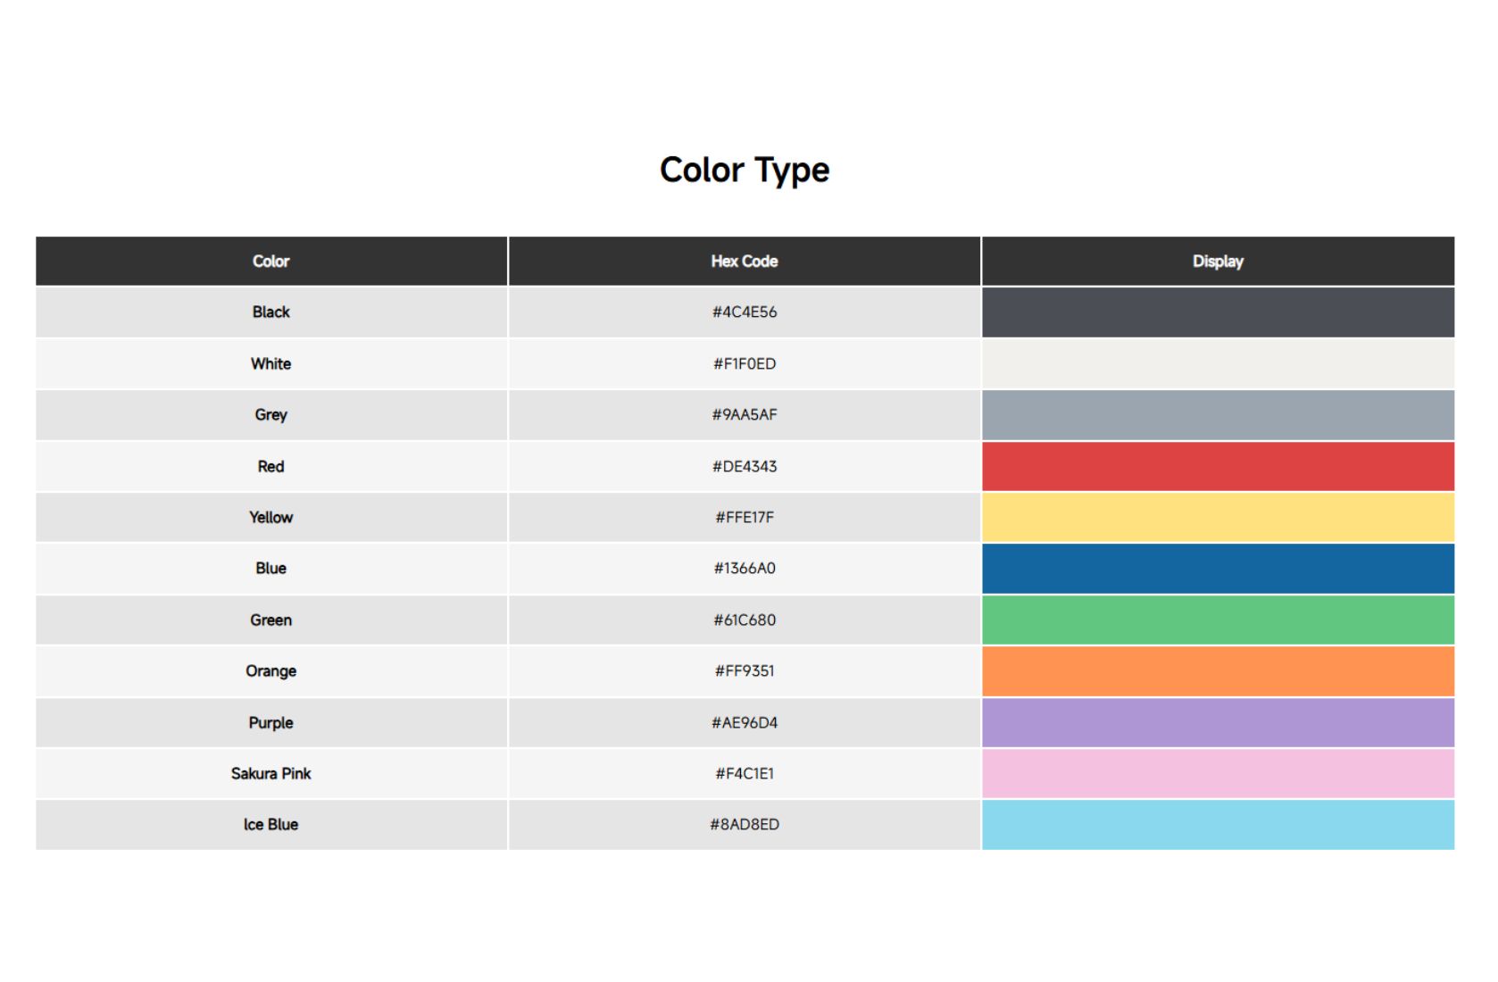Viewport: 1498px width, 982px height.
Task: Click the #DE4343 hex value
Action: point(744,466)
